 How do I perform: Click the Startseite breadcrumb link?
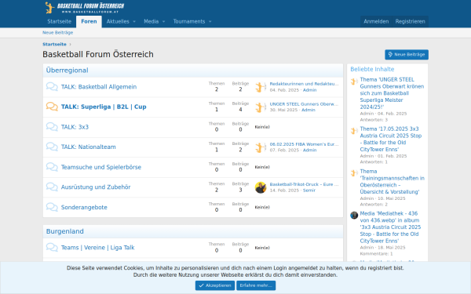point(54,45)
